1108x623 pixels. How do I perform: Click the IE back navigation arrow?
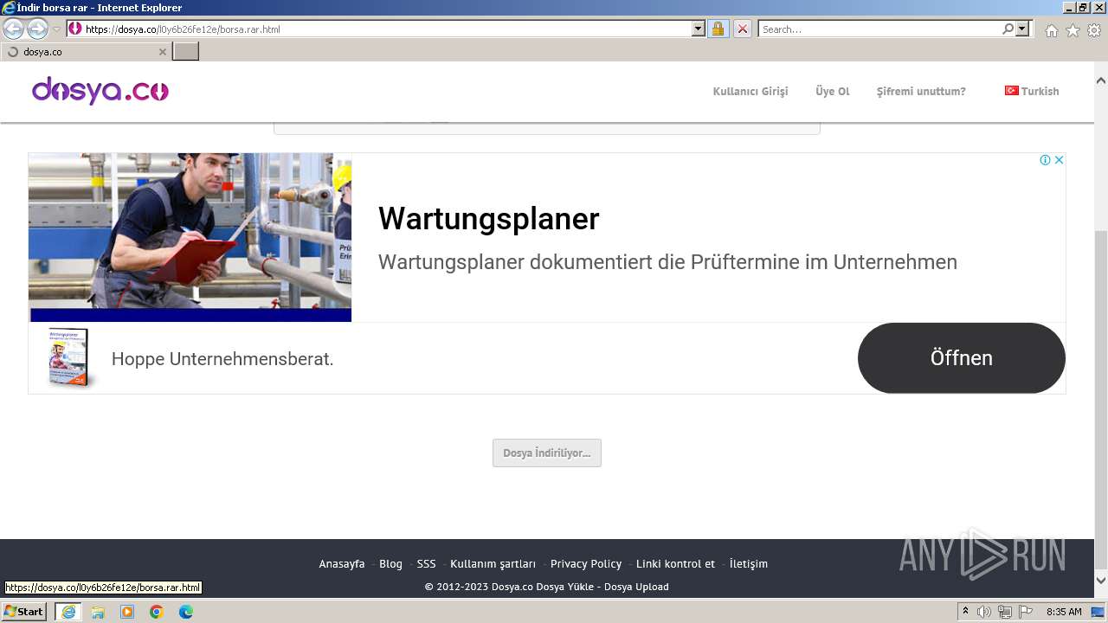tap(13, 29)
